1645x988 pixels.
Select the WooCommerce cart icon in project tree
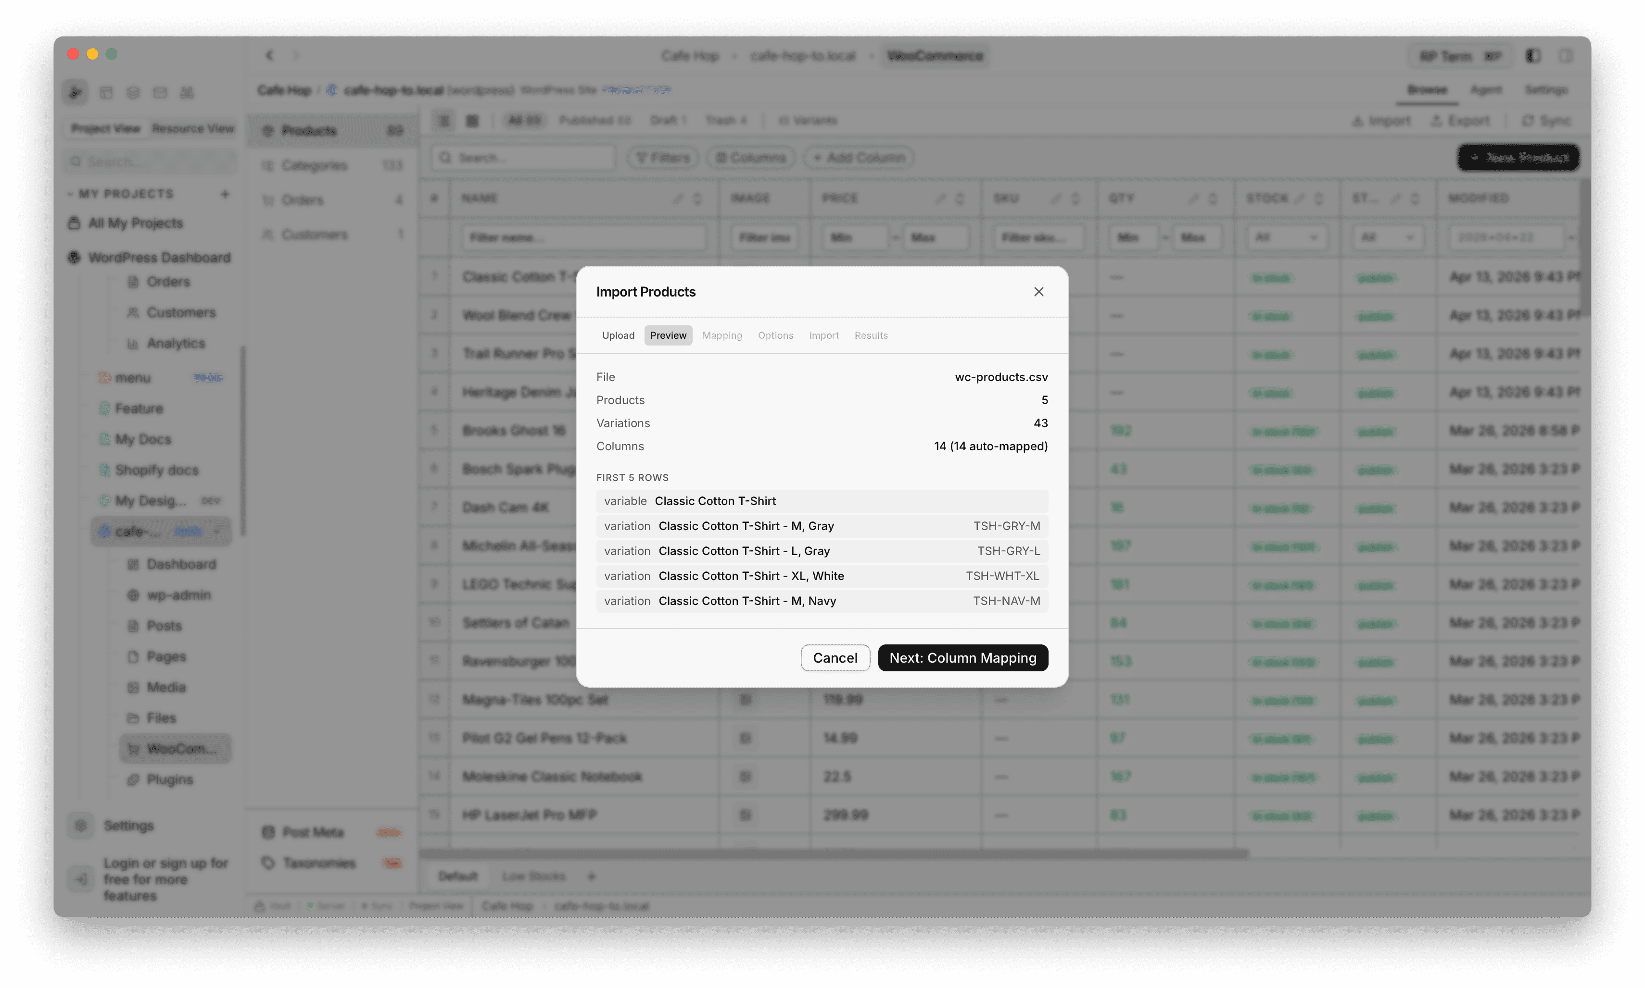[x=134, y=748]
